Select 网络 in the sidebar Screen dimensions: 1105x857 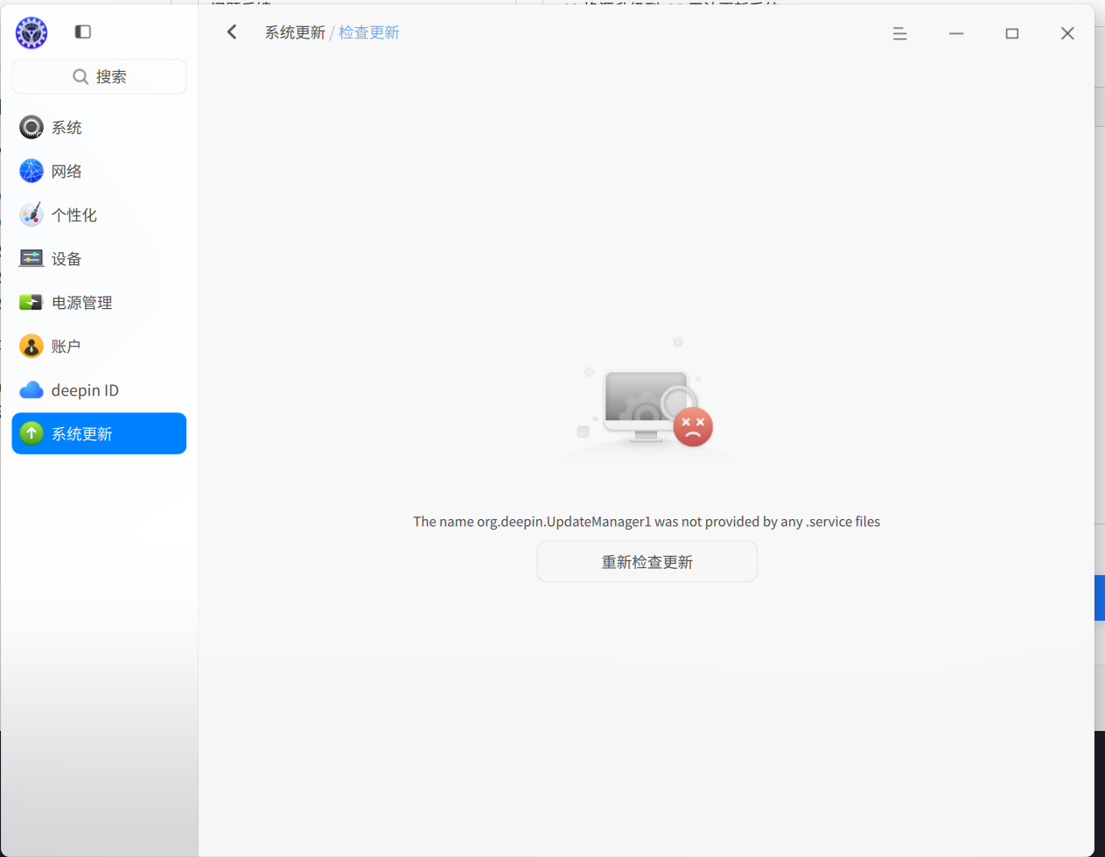click(99, 171)
